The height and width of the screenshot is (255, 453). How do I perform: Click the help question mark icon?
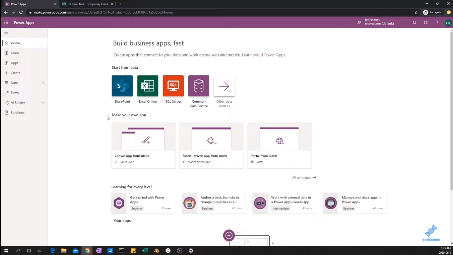437,23
